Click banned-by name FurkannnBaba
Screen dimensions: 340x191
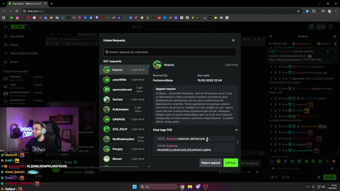(163, 80)
